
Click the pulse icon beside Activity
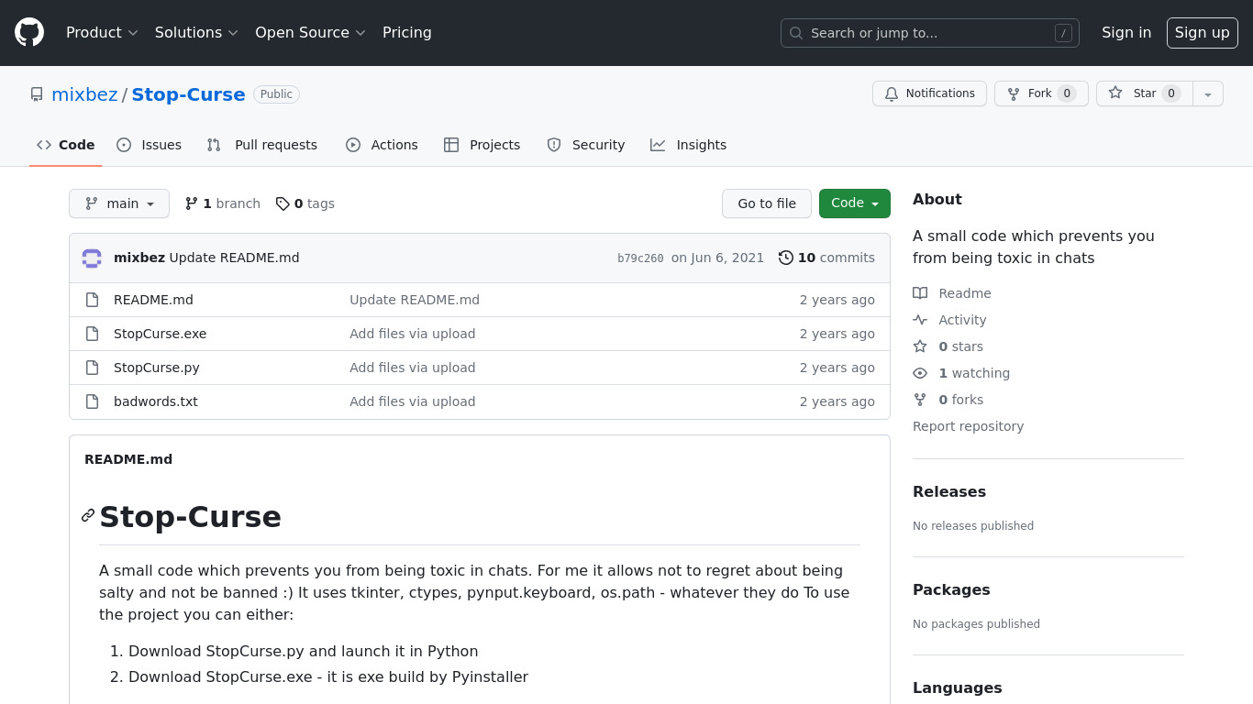click(920, 320)
